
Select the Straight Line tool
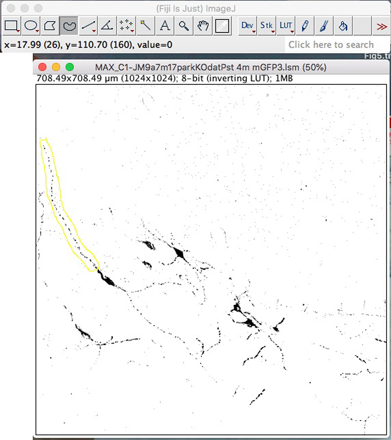(x=88, y=26)
